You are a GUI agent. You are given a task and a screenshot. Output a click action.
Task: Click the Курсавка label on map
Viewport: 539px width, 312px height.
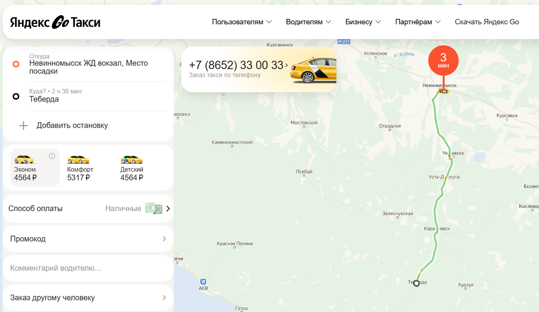pos(507,116)
